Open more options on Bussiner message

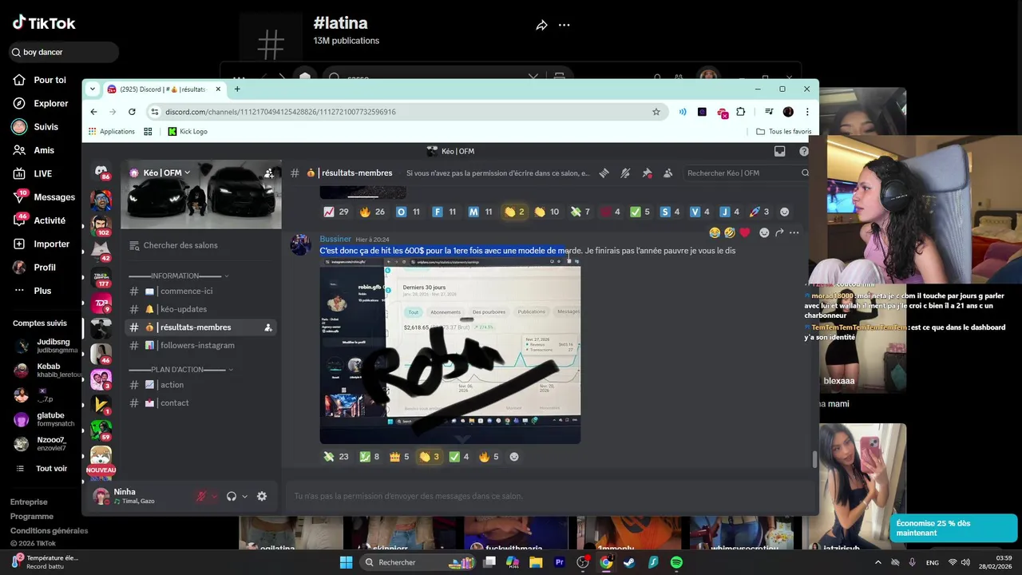click(x=794, y=232)
